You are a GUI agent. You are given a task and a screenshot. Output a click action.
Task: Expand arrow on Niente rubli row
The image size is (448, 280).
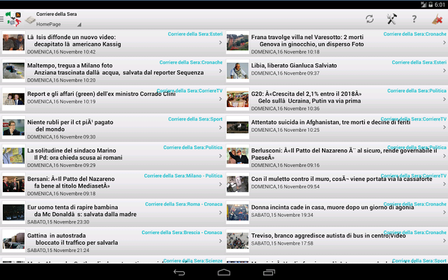220,128
